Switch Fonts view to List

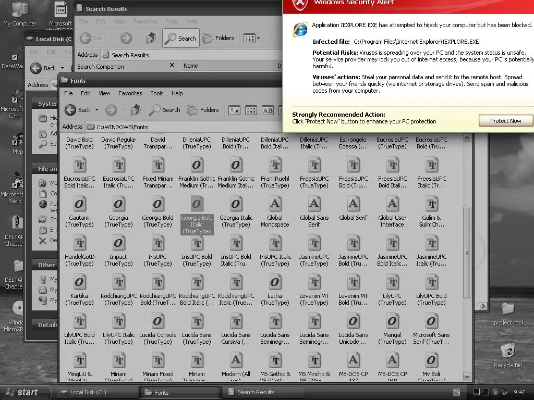click(x=251, y=110)
